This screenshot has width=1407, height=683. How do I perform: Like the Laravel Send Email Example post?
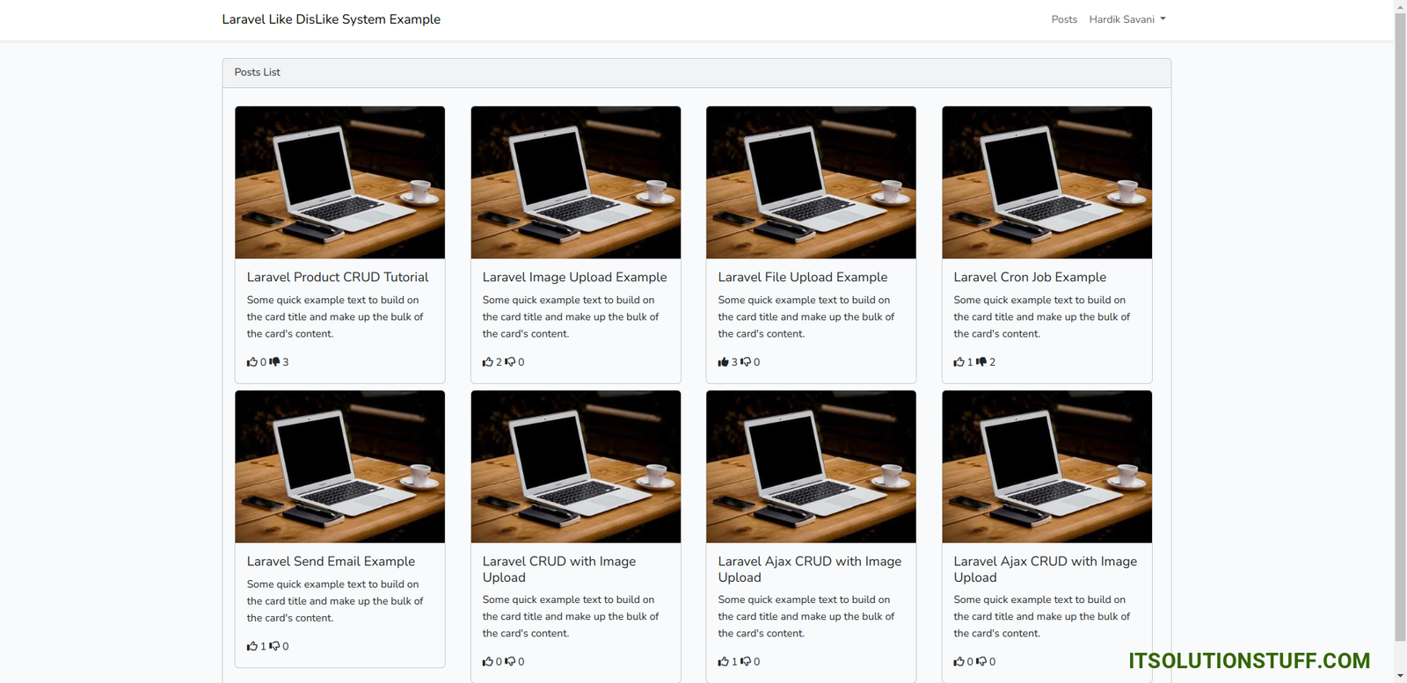pyautogui.click(x=252, y=646)
